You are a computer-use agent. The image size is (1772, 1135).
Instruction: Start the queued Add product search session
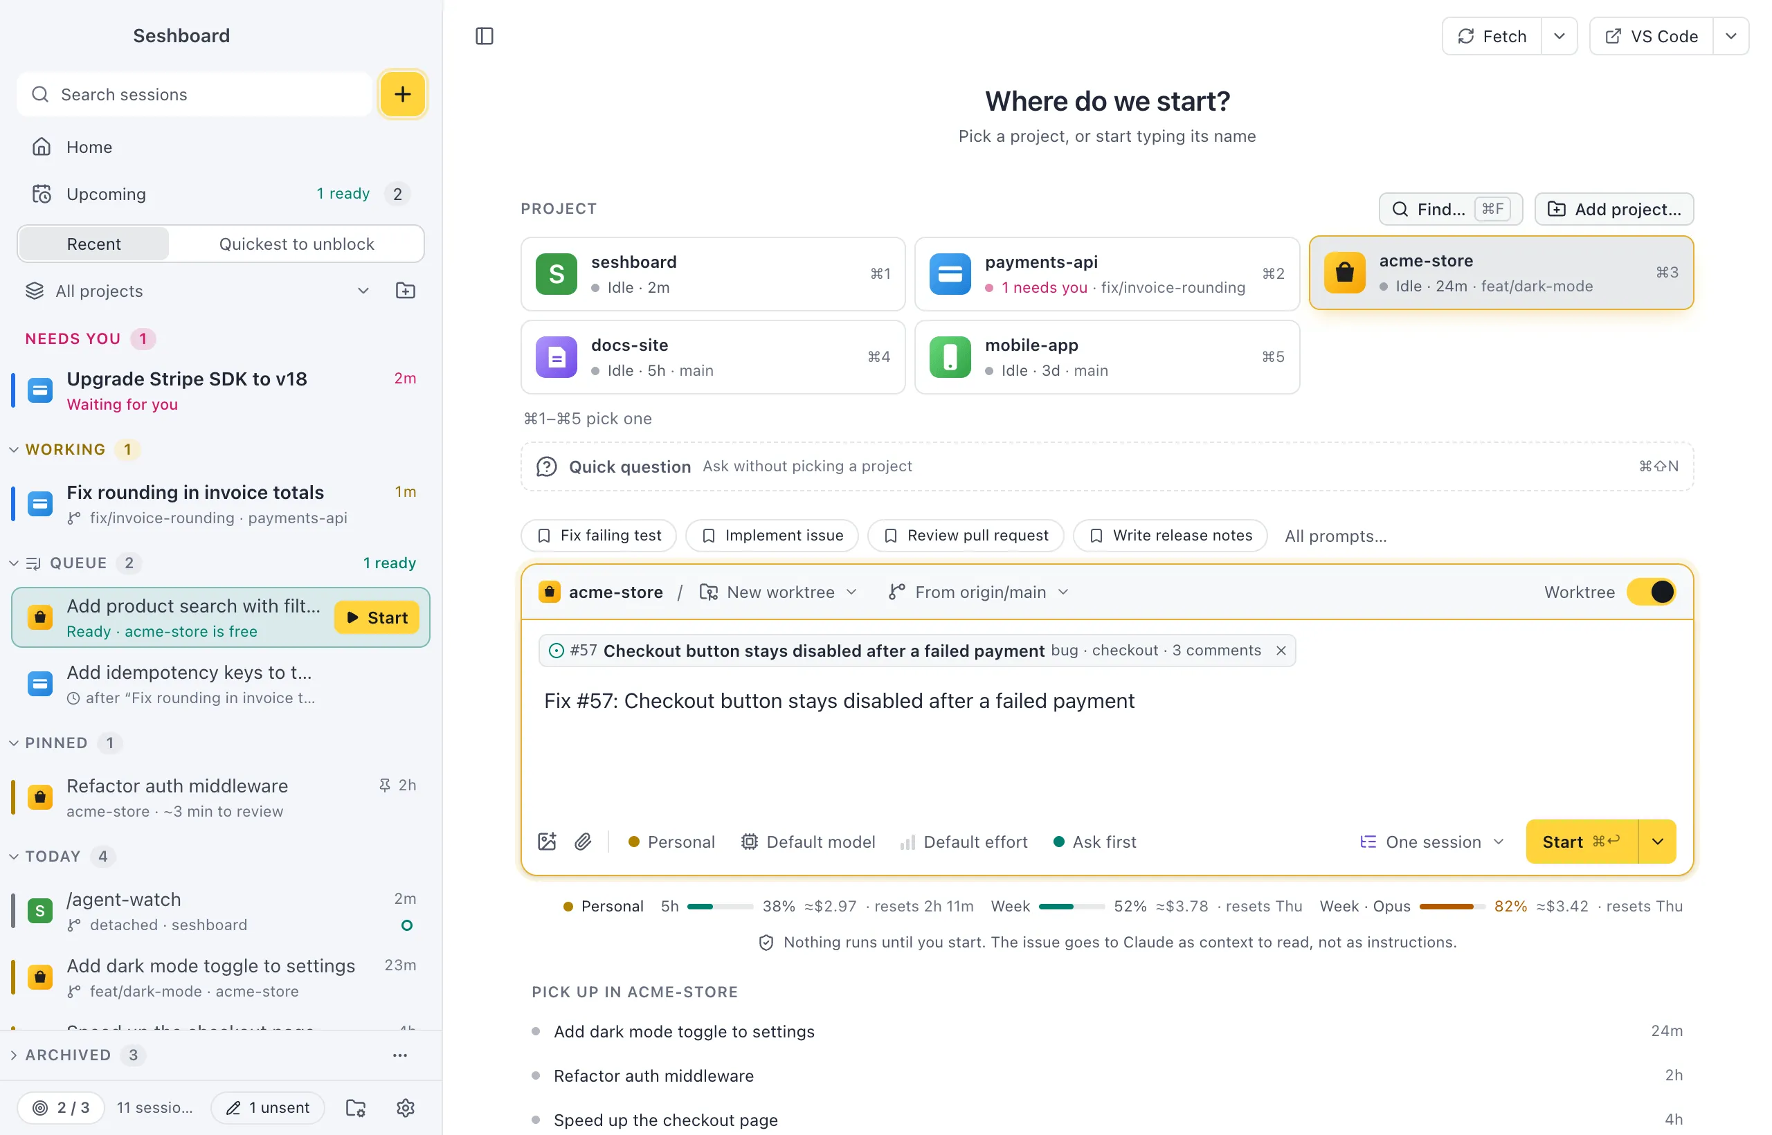(x=377, y=617)
